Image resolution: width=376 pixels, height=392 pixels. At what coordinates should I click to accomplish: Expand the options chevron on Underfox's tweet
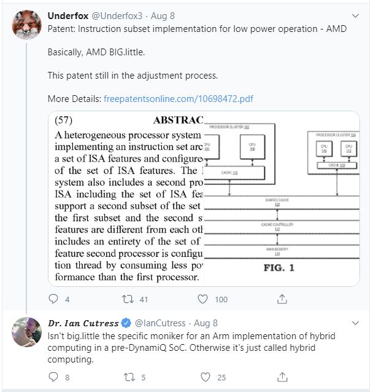pyautogui.click(x=355, y=15)
